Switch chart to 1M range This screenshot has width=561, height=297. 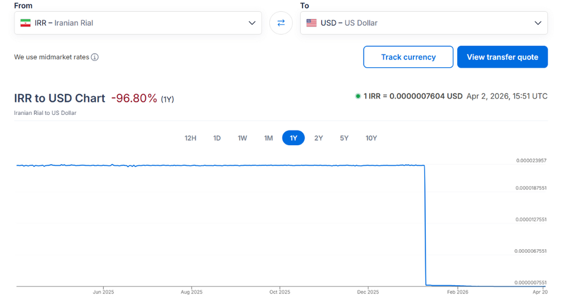(x=268, y=138)
